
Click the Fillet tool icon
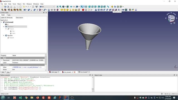104,10
